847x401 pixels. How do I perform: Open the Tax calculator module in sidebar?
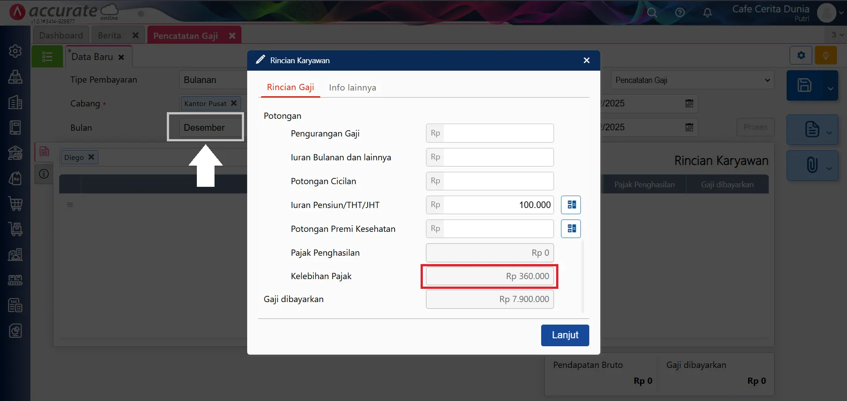pyautogui.click(x=15, y=305)
